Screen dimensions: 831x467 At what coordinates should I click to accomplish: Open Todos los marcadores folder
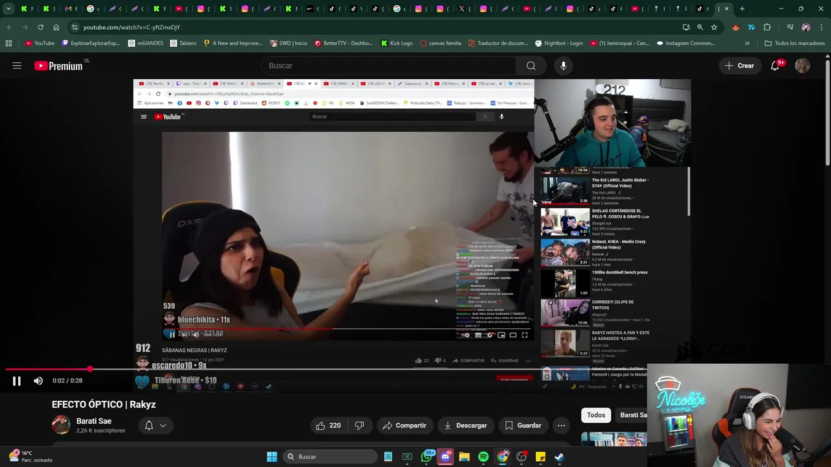pos(795,43)
